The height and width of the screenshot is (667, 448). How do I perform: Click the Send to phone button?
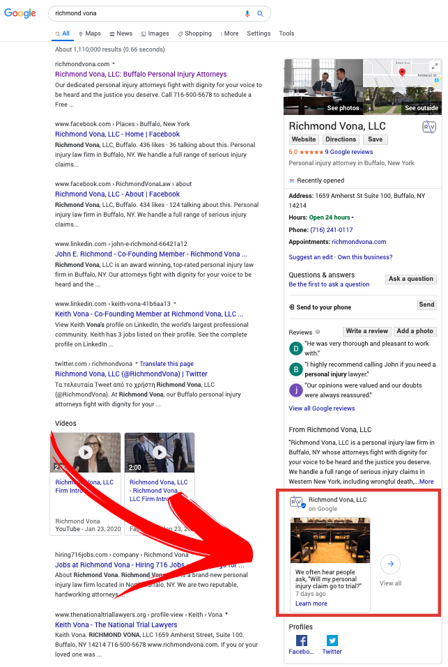(426, 305)
